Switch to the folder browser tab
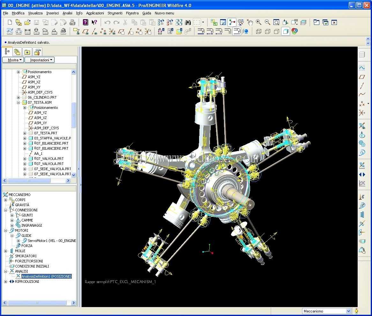This screenshot has width=372, height=316. pos(17,52)
